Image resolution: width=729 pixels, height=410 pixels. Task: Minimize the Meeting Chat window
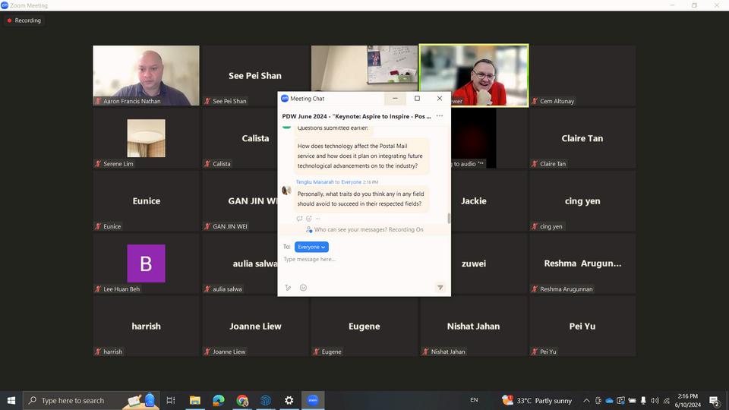click(395, 99)
